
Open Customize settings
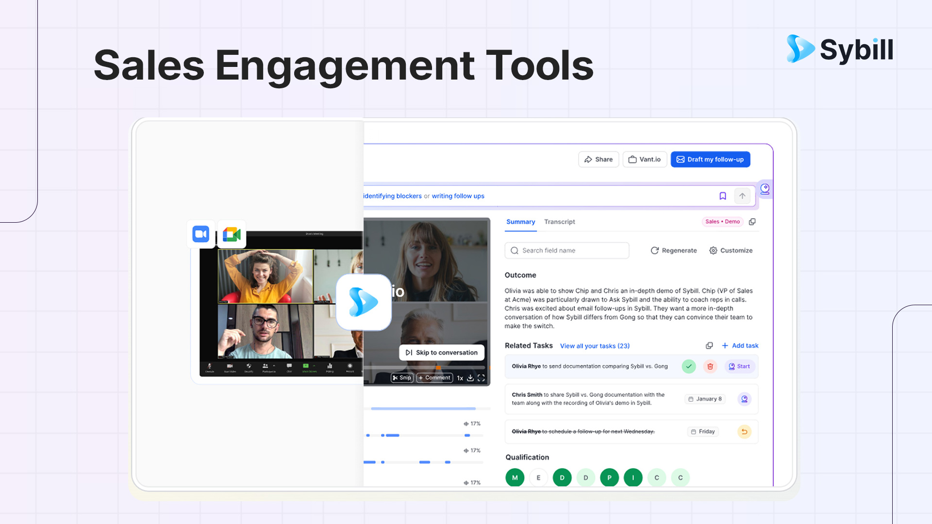[x=731, y=250]
